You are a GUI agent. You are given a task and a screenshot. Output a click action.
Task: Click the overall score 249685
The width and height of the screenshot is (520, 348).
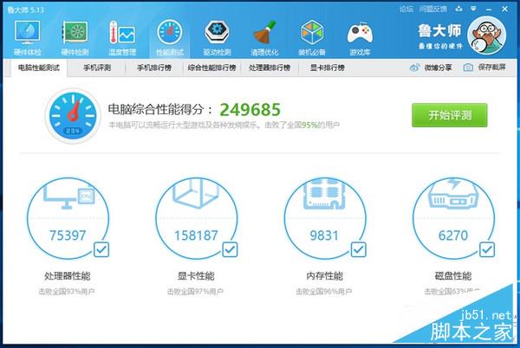(x=250, y=110)
